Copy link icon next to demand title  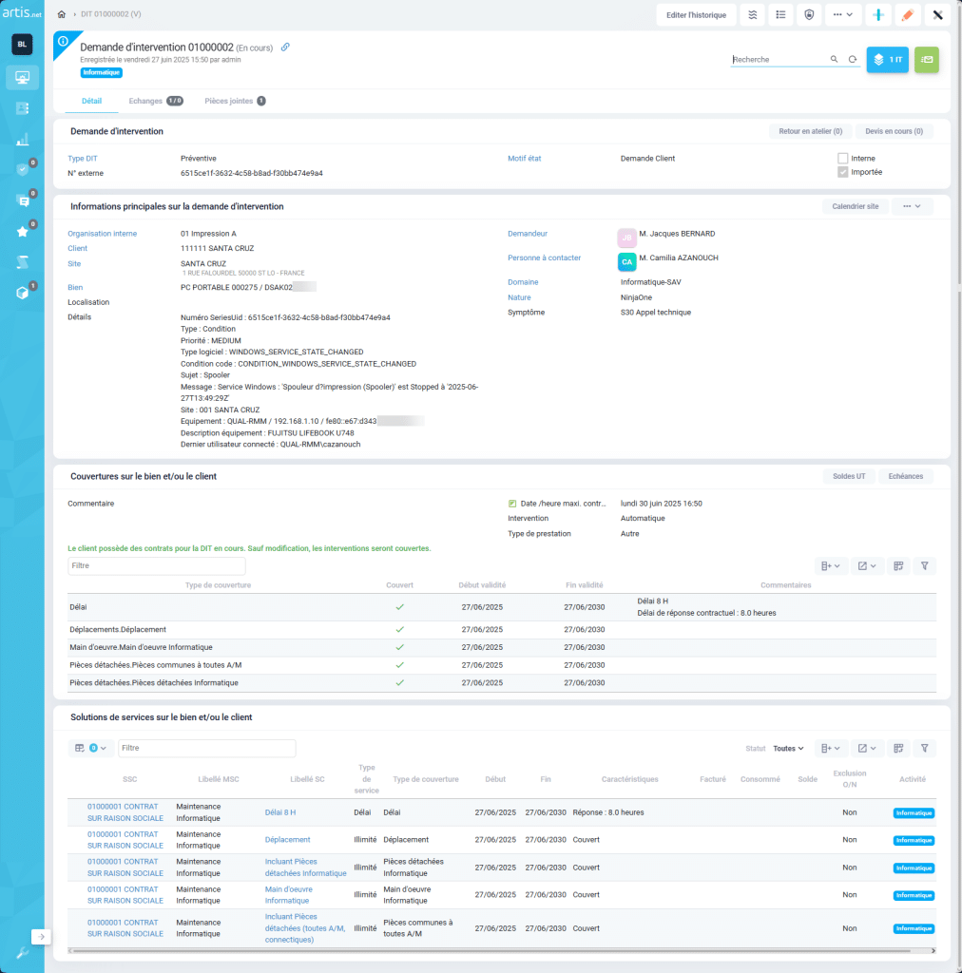point(285,48)
